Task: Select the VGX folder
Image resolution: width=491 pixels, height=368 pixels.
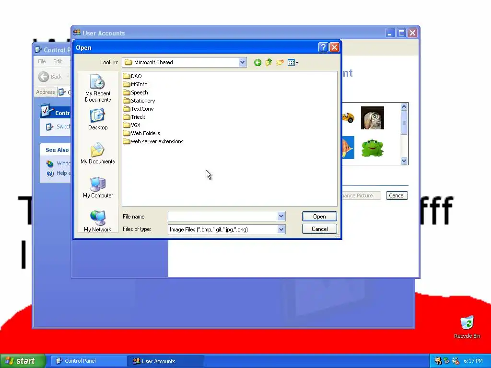Action: point(132,125)
